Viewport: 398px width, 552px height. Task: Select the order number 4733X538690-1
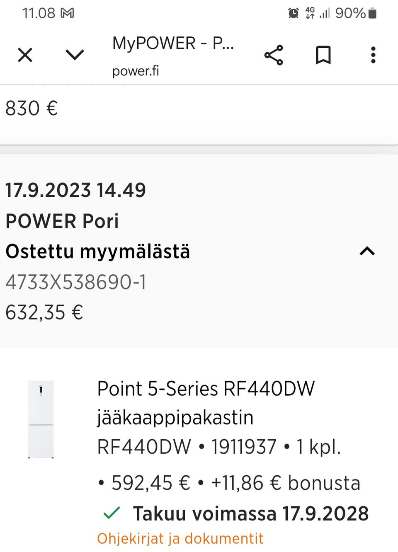pyautogui.click(x=76, y=282)
